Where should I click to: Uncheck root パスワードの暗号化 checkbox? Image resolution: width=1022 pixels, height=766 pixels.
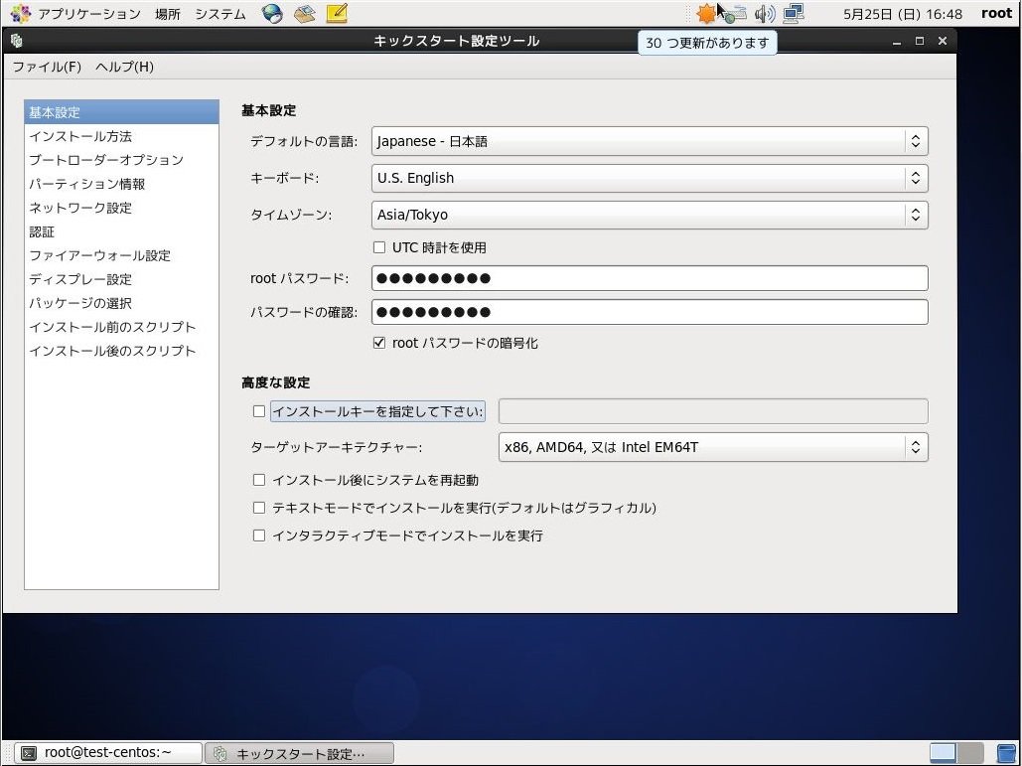pos(379,343)
